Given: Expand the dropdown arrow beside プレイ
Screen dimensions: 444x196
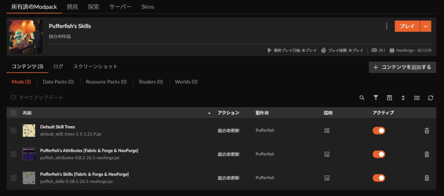Looking at the screenshot, I should (x=426, y=26).
